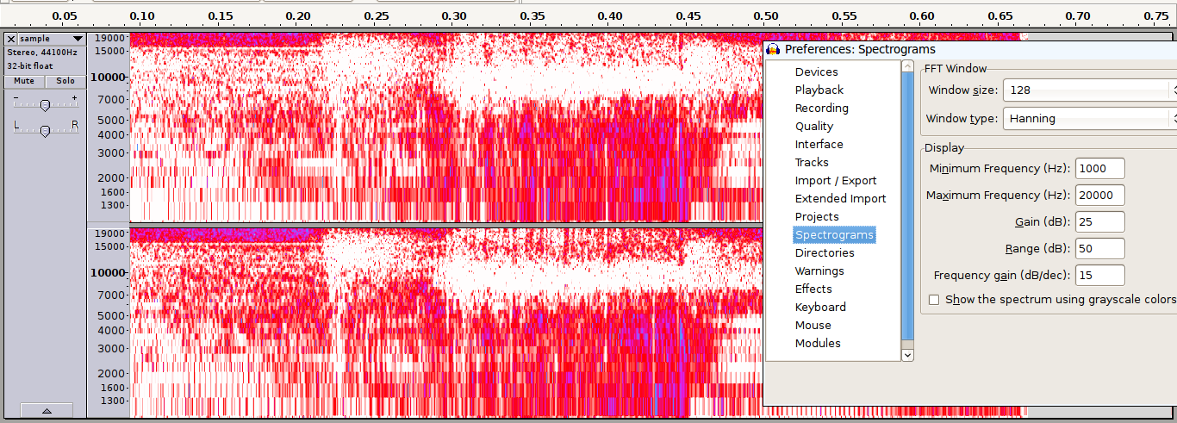Open the Window type Hanning dropdown
1177x423 pixels.
tap(1089, 119)
